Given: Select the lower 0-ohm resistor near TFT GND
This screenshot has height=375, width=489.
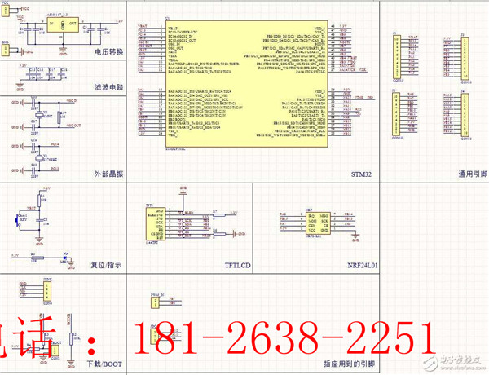Looking at the screenshot, I should coord(219,234).
